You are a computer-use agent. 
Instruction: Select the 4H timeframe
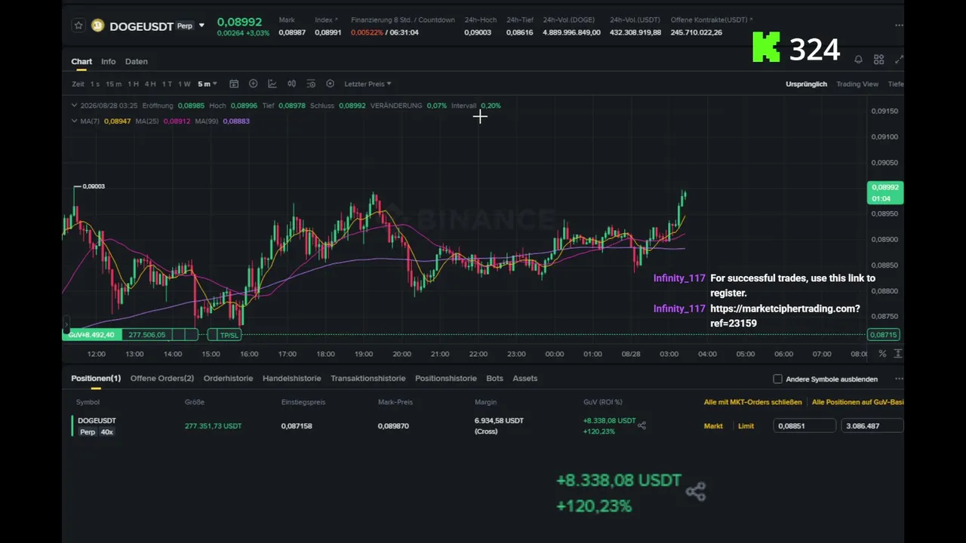click(x=150, y=84)
